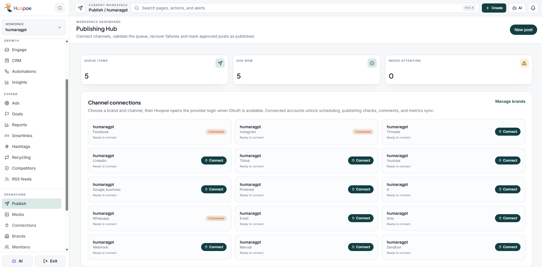Click the paper plane workspace icon in top bar
The image size is (542, 267).
point(80,8)
